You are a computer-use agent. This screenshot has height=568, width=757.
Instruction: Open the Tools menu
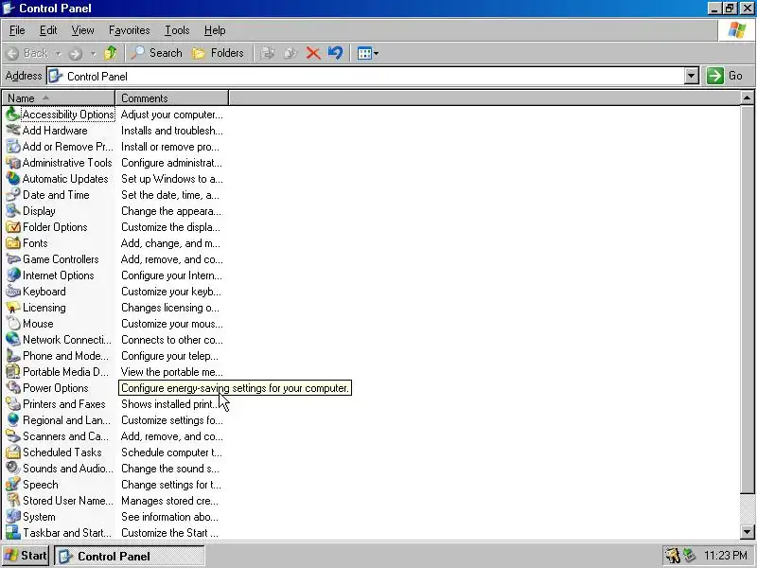pyautogui.click(x=177, y=30)
